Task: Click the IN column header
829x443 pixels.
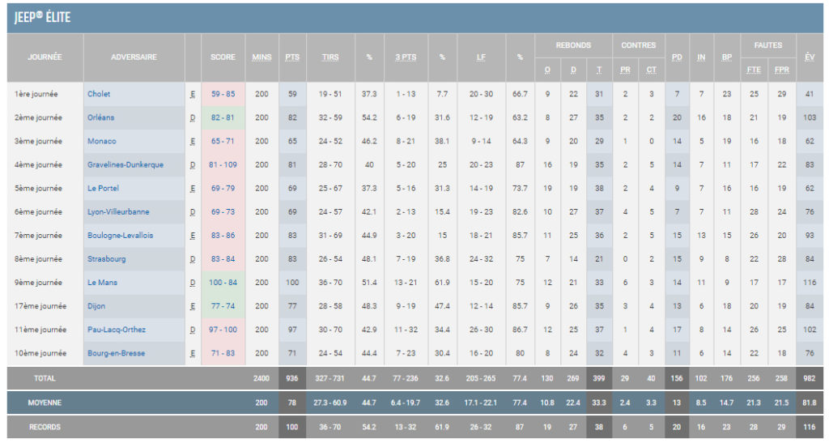Action: pos(702,57)
